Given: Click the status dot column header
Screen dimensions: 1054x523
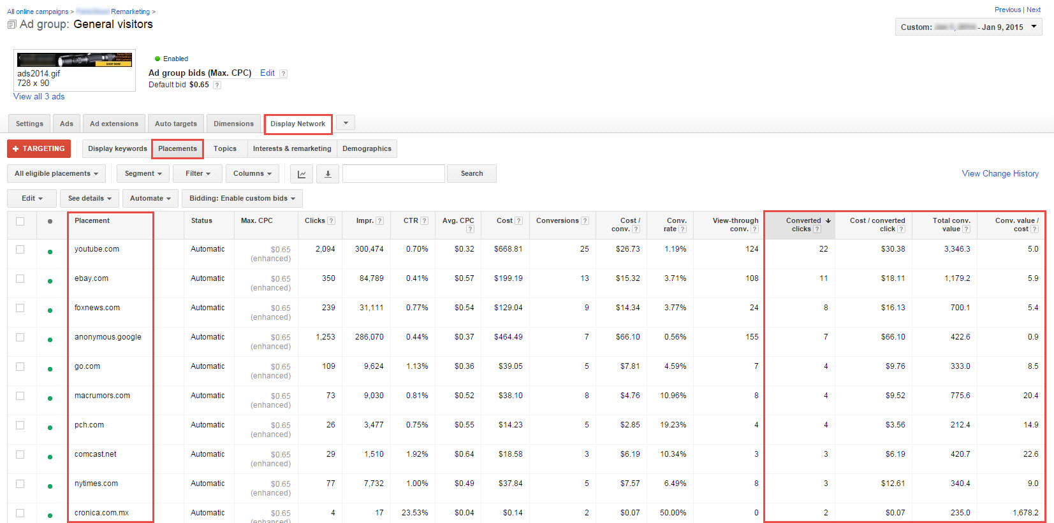Looking at the screenshot, I should 50,222.
